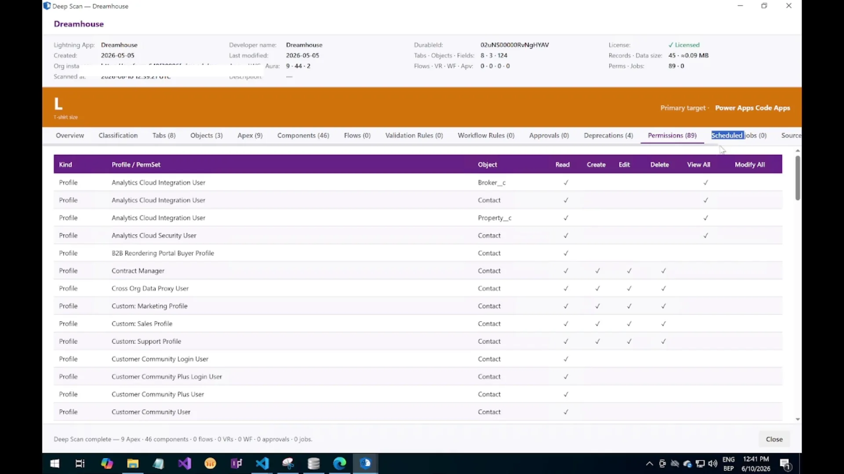Open the Tabs (8) tab
844x474 pixels.
click(x=164, y=135)
